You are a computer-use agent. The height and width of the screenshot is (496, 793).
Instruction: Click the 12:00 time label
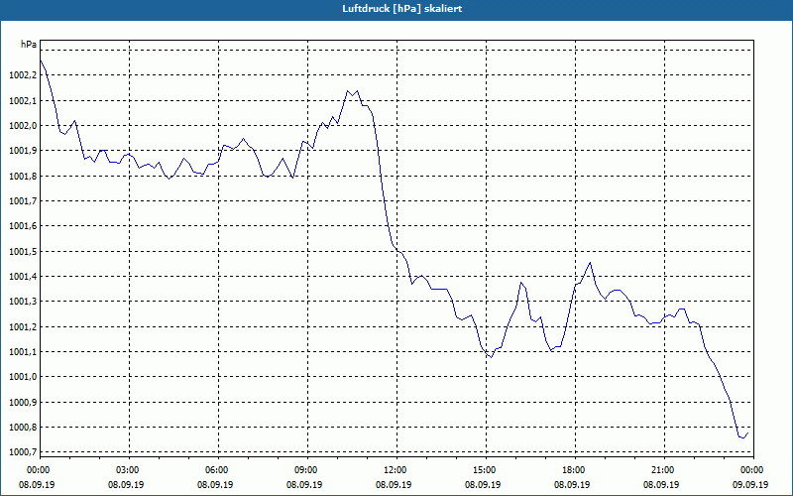pyautogui.click(x=396, y=470)
